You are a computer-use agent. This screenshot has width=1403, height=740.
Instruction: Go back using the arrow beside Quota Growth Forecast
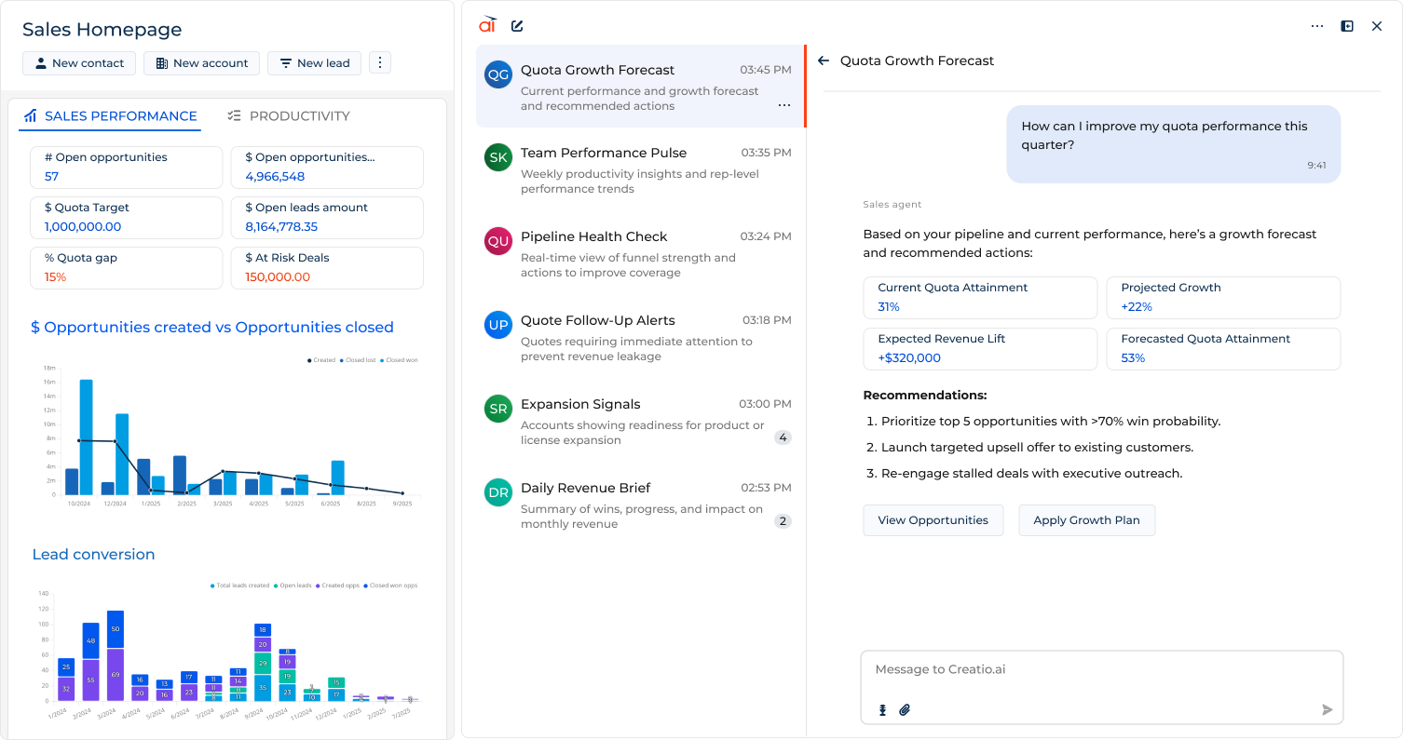tap(824, 60)
